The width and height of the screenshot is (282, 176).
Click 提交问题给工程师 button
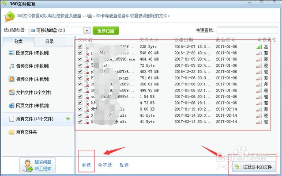click(x=38, y=165)
